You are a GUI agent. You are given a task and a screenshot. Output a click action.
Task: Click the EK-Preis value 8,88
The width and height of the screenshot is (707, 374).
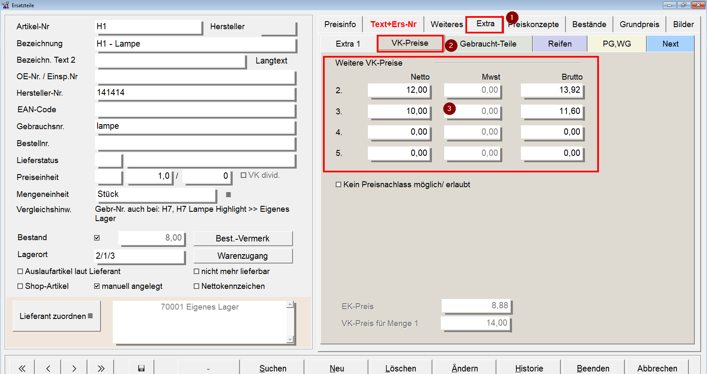coord(476,306)
